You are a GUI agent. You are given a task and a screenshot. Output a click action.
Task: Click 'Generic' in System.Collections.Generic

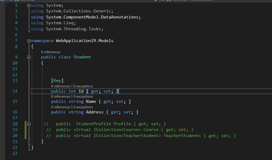pos(102,11)
